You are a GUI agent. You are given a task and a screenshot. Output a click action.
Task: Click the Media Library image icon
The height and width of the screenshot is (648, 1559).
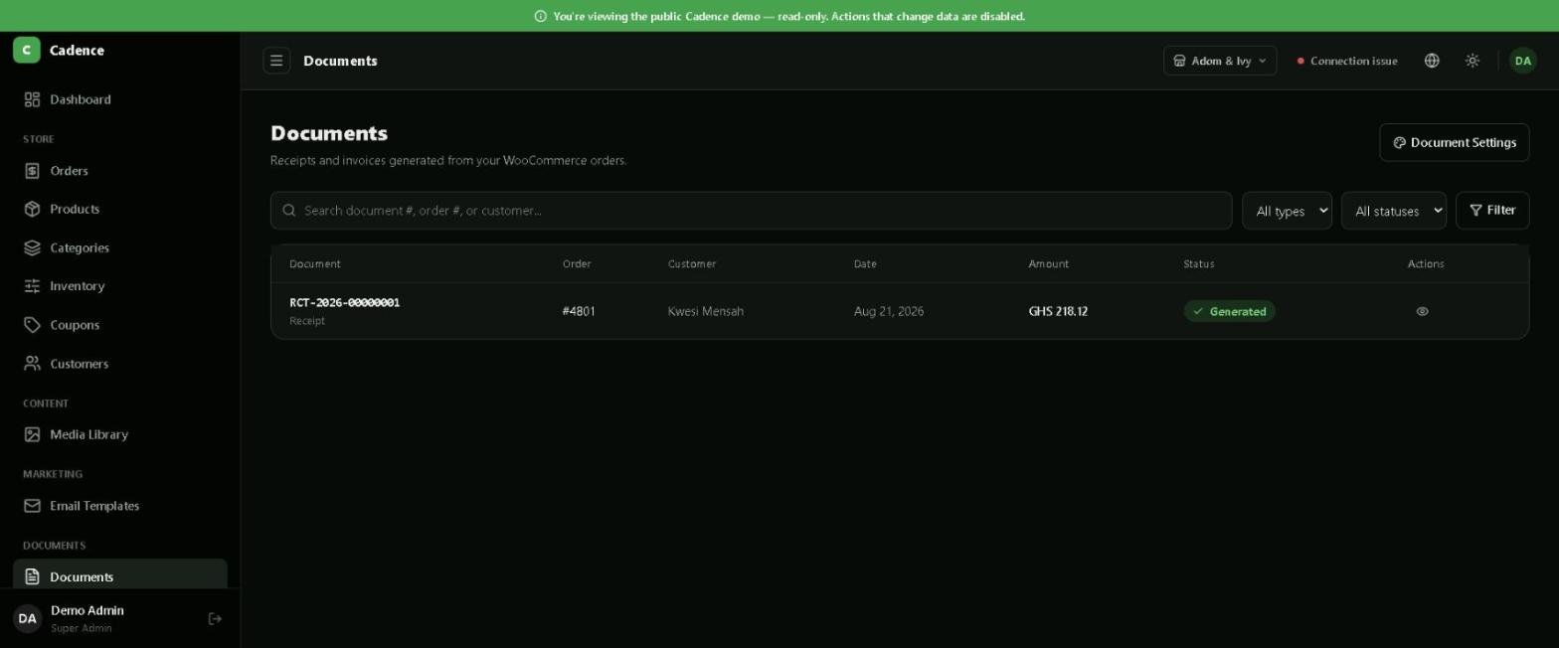point(32,434)
